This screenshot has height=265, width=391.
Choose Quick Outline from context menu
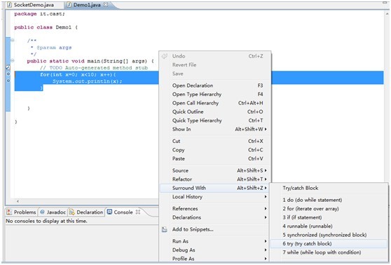215,111
